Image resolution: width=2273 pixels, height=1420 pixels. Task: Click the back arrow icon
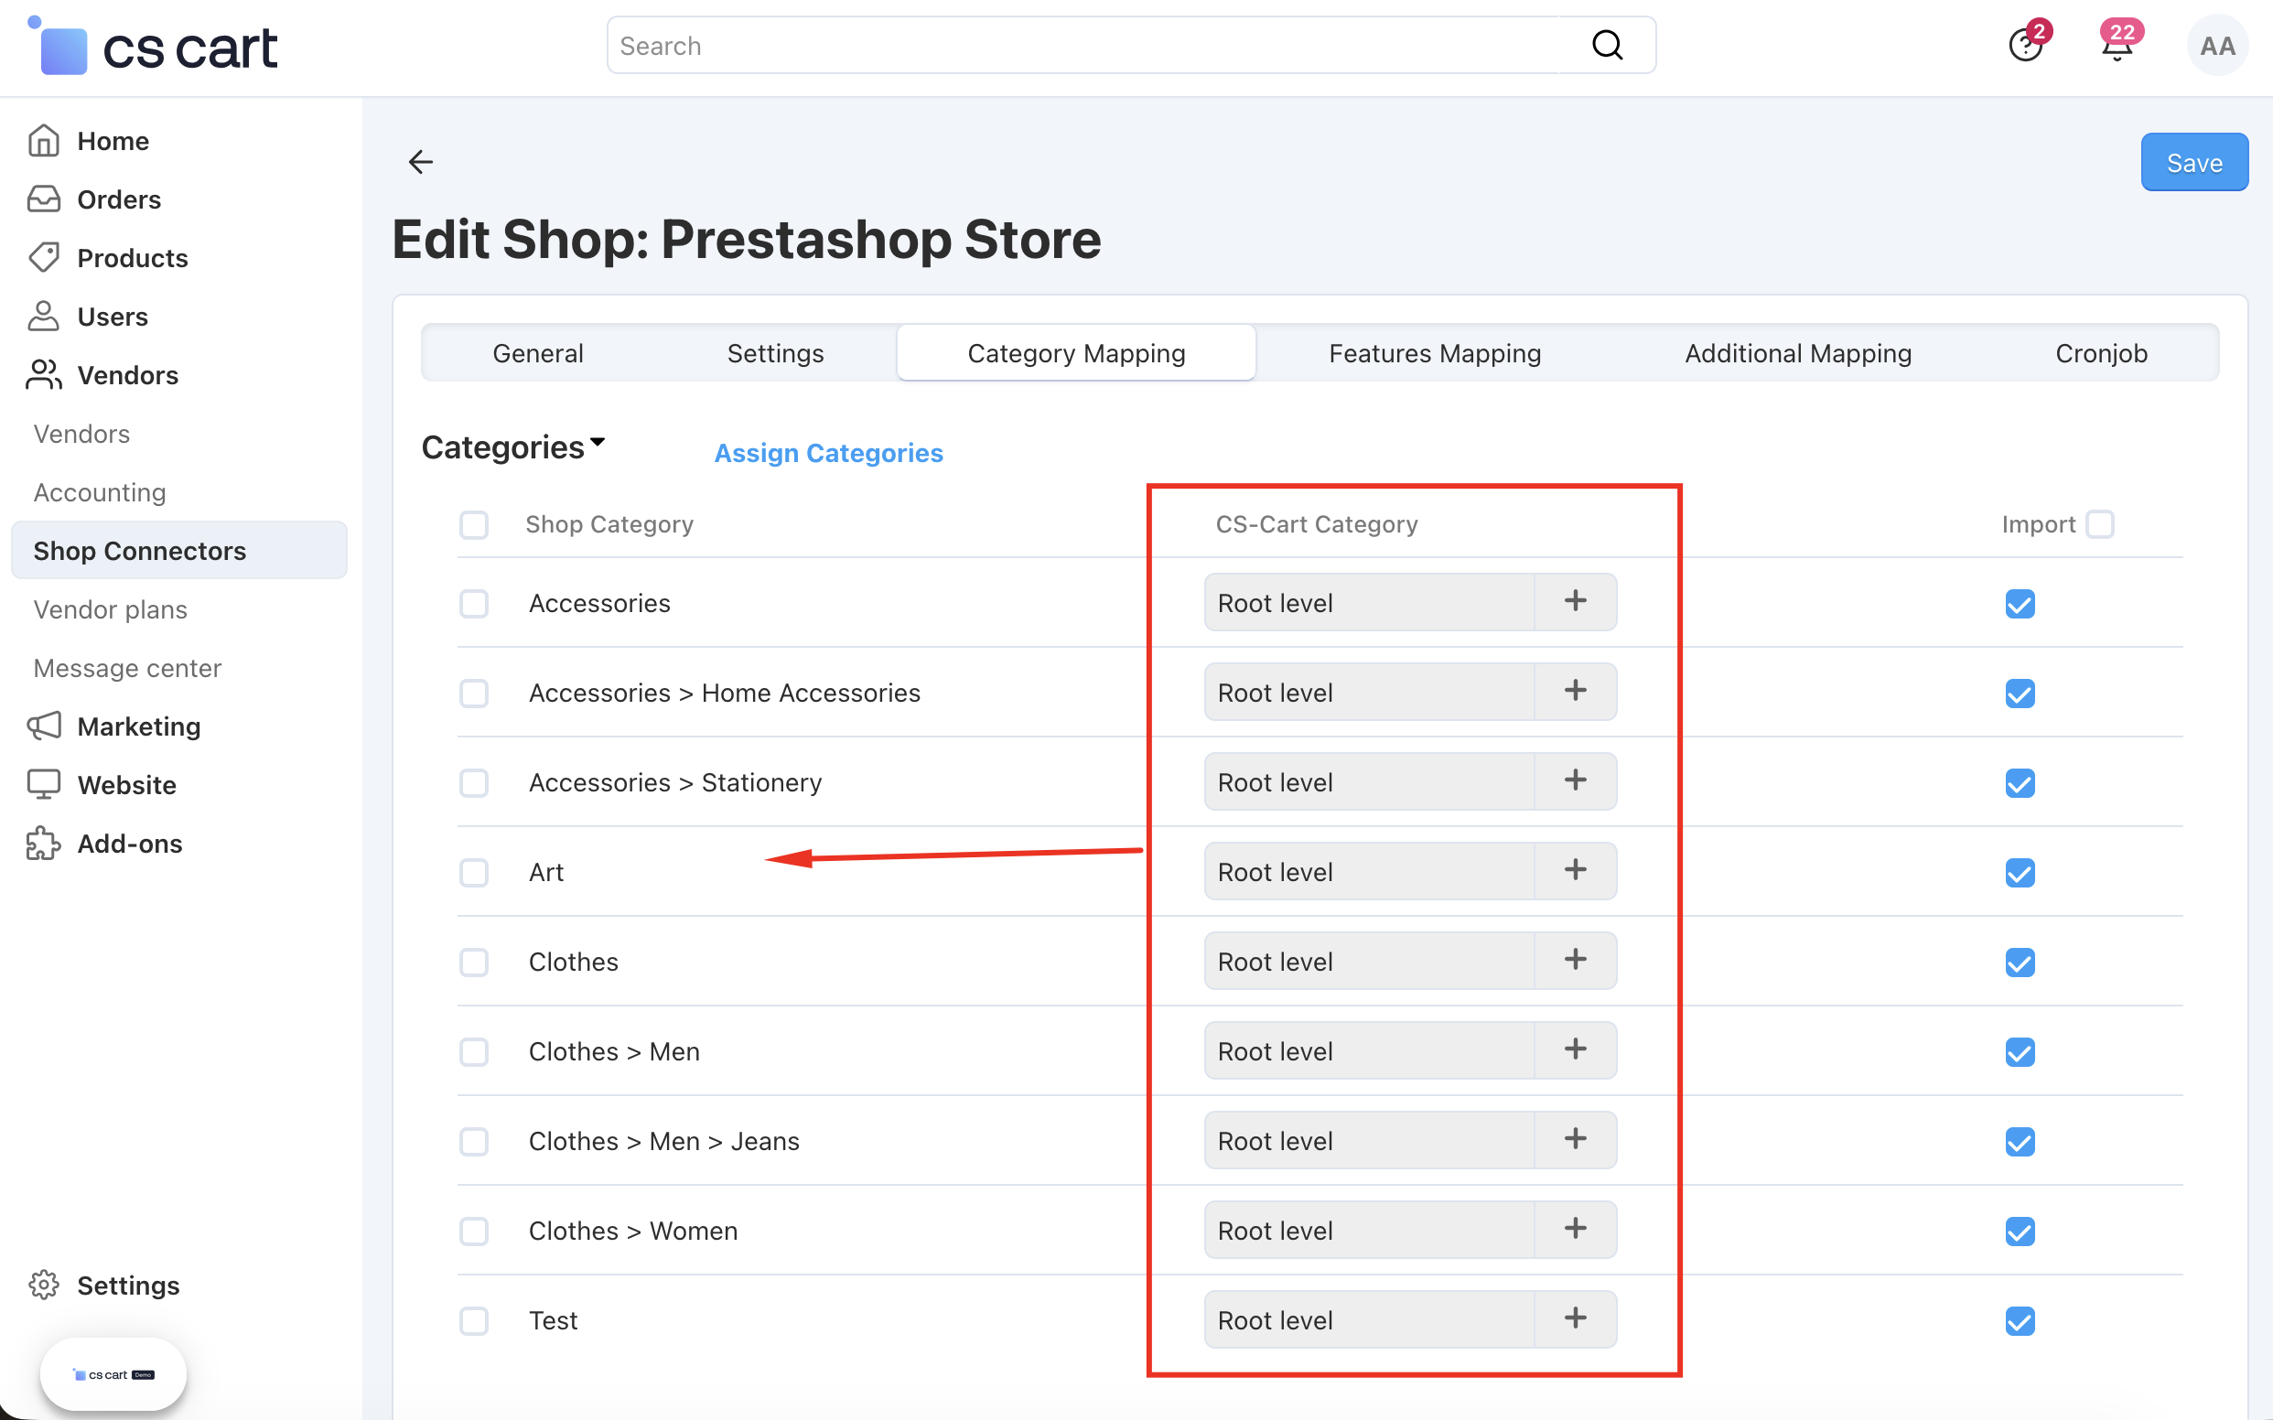point(421,162)
